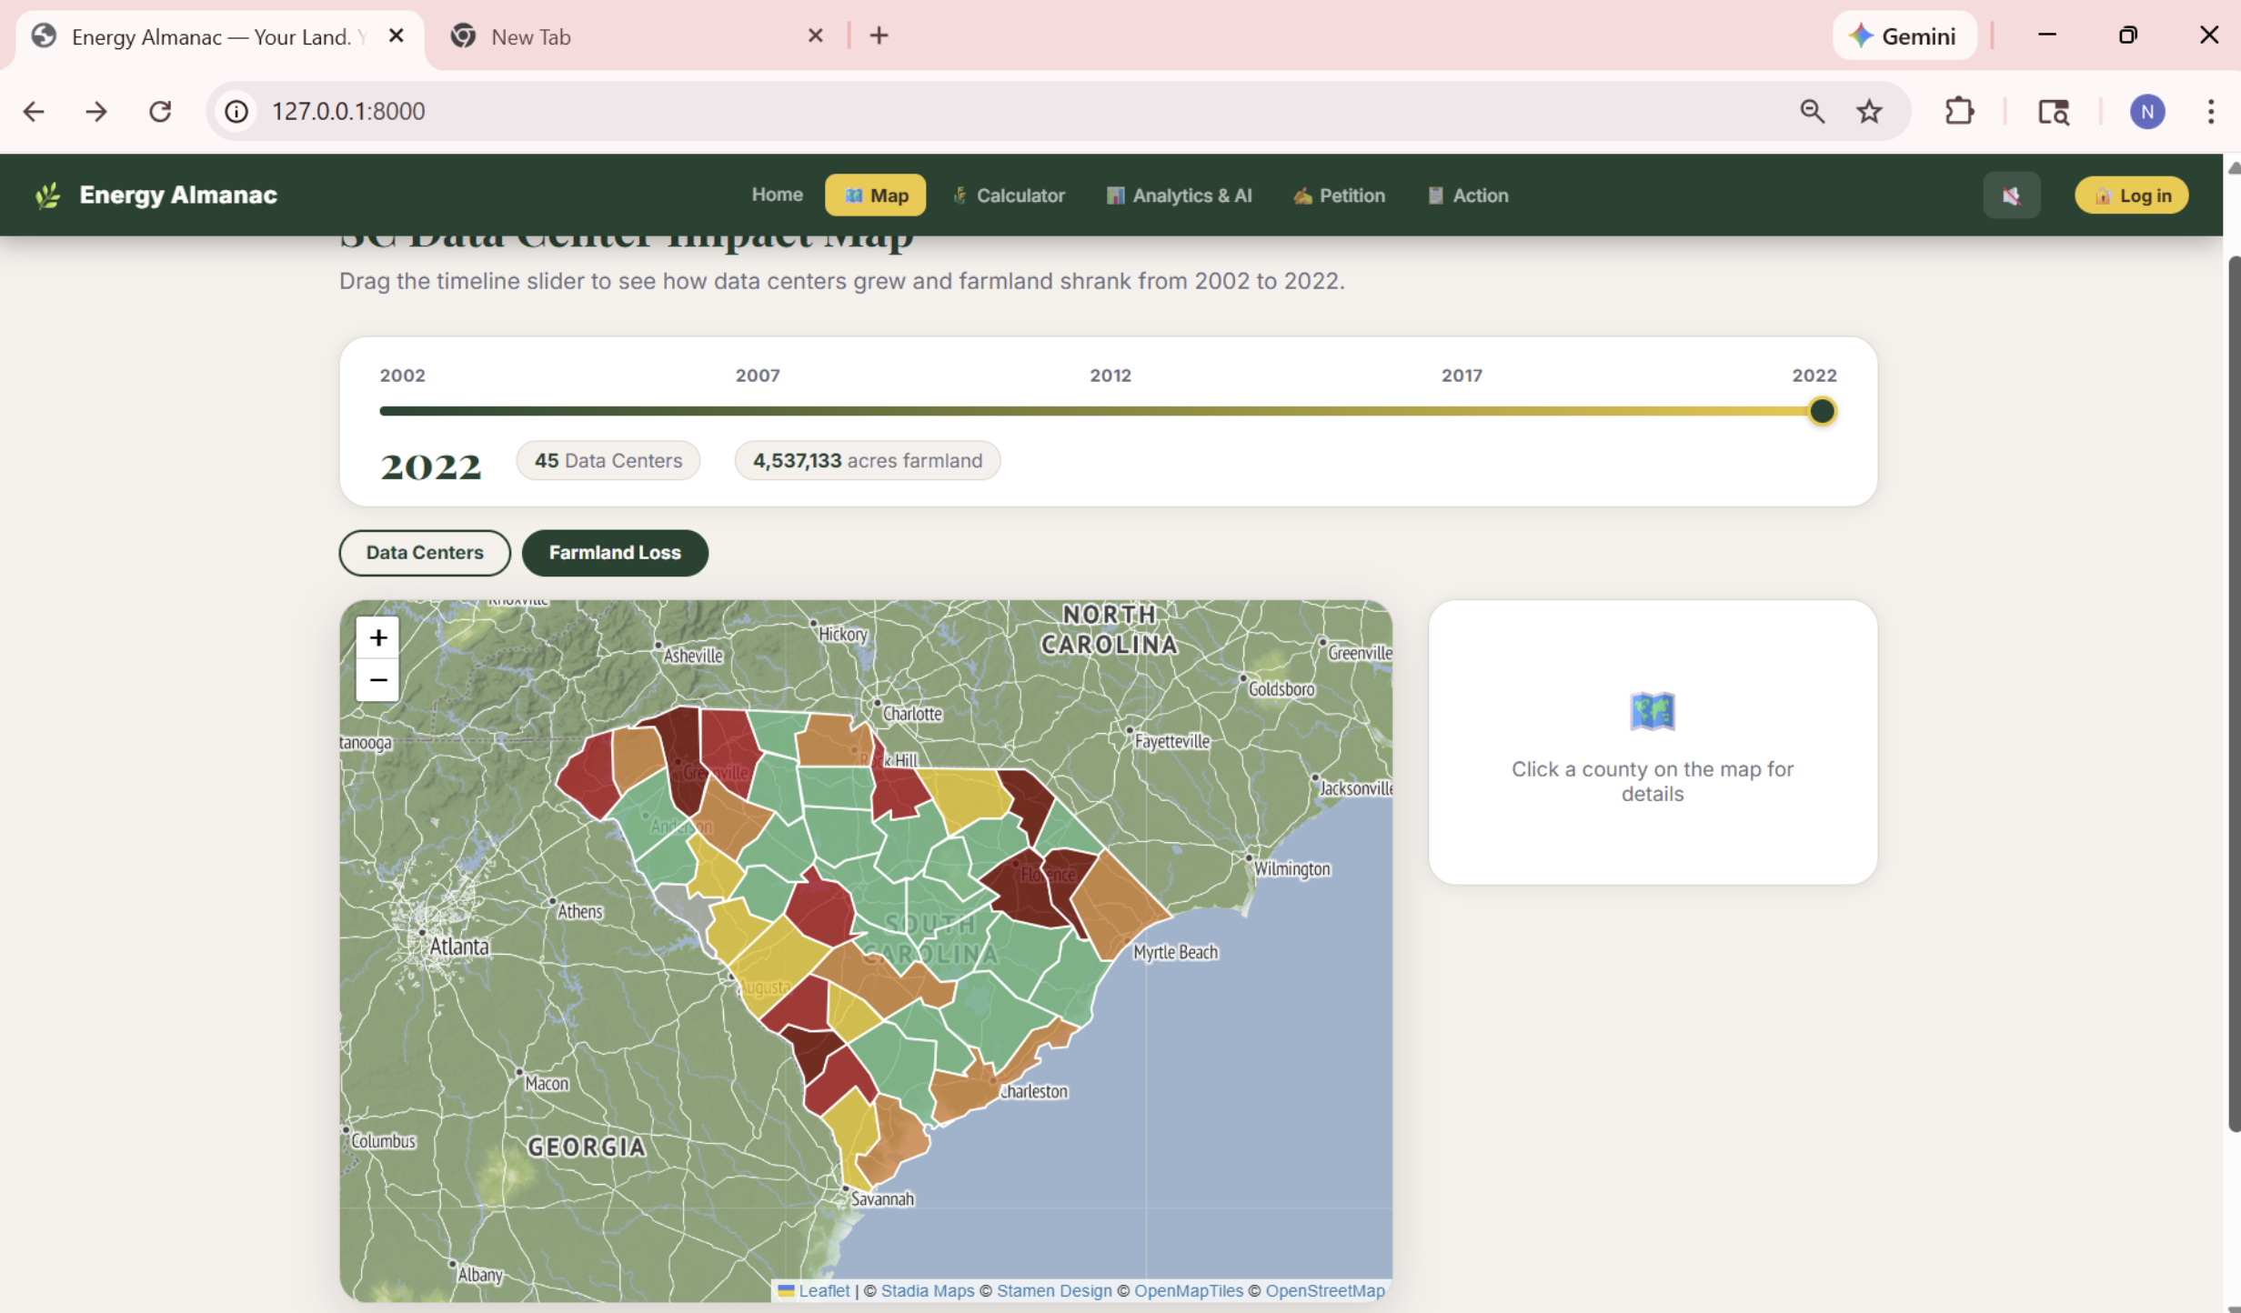Screen dimensions: 2241x1313
Task: Click the yellow Log in button
Action: point(2131,195)
